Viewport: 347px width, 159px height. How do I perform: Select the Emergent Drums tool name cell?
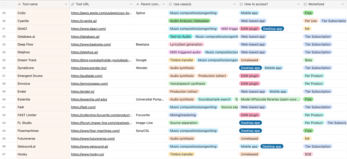point(43,76)
